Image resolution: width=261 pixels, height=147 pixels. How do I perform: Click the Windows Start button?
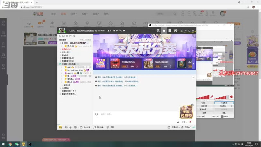point(3,144)
